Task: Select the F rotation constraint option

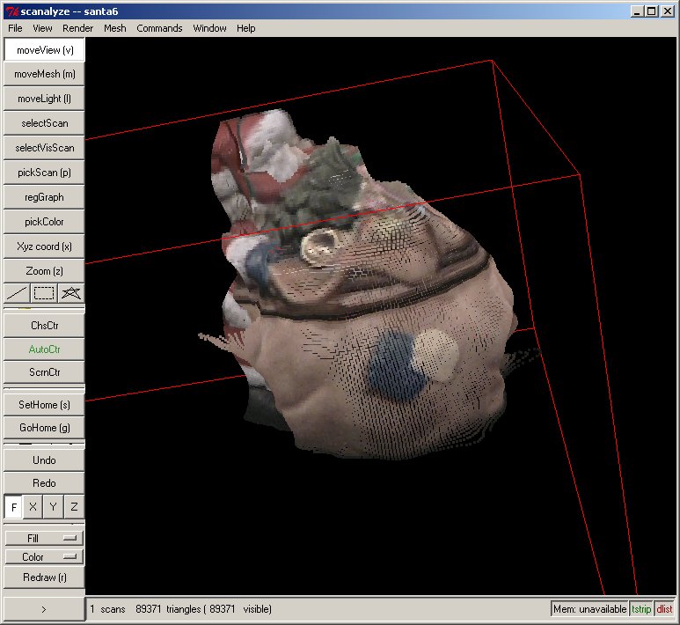Action: [13, 507]
